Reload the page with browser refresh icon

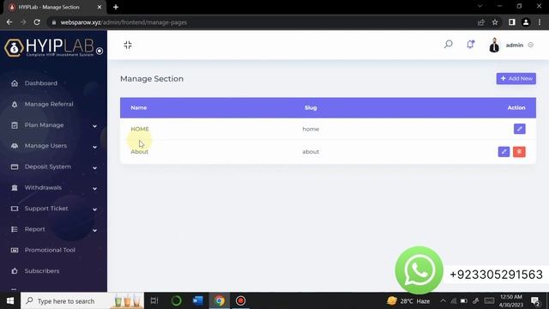point(37,22)
